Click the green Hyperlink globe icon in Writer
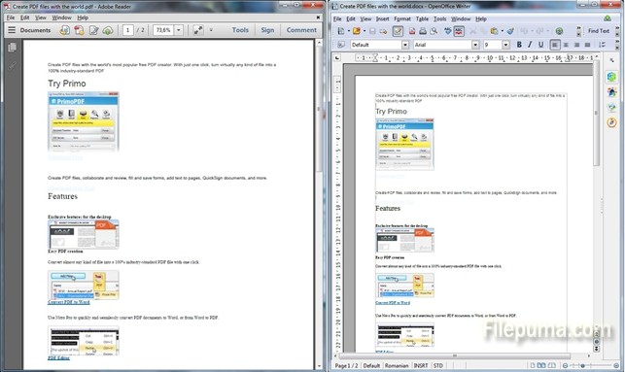Screen dimensions: 625x372 [559, 31]
